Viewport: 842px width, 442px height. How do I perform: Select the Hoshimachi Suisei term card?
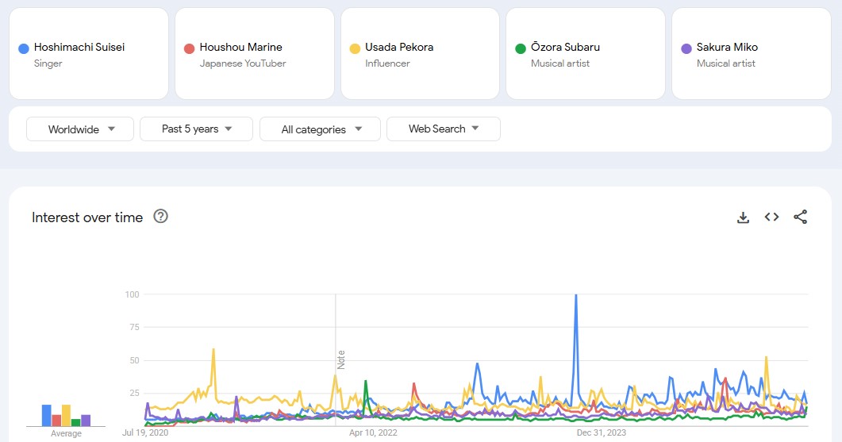(x=89, y=54)
